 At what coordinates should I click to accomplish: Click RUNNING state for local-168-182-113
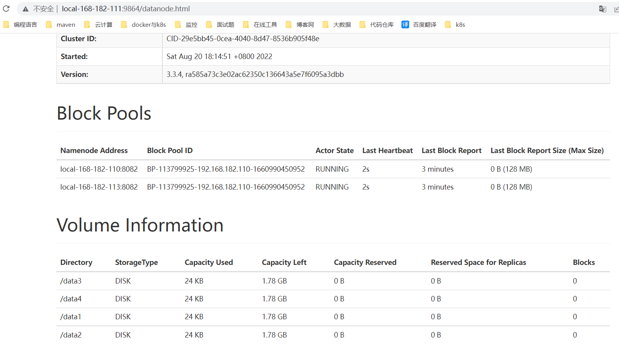332,187
